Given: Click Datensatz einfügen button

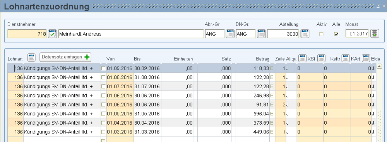Looking at the screenshot, I should [65, 57].
